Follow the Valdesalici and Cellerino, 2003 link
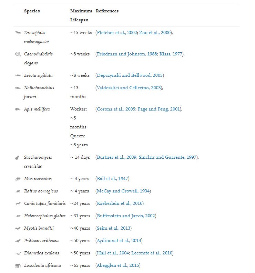Screen dimensions: 255x273 [x=129, y=88]
